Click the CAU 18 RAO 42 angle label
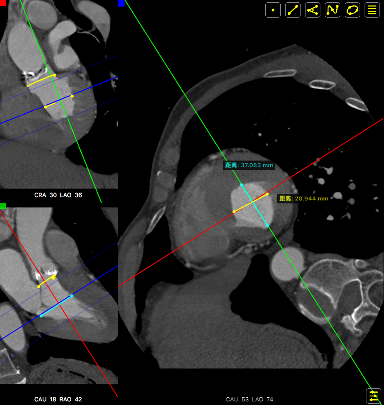This screenshot has width=384, height=405. coord(58,399)
